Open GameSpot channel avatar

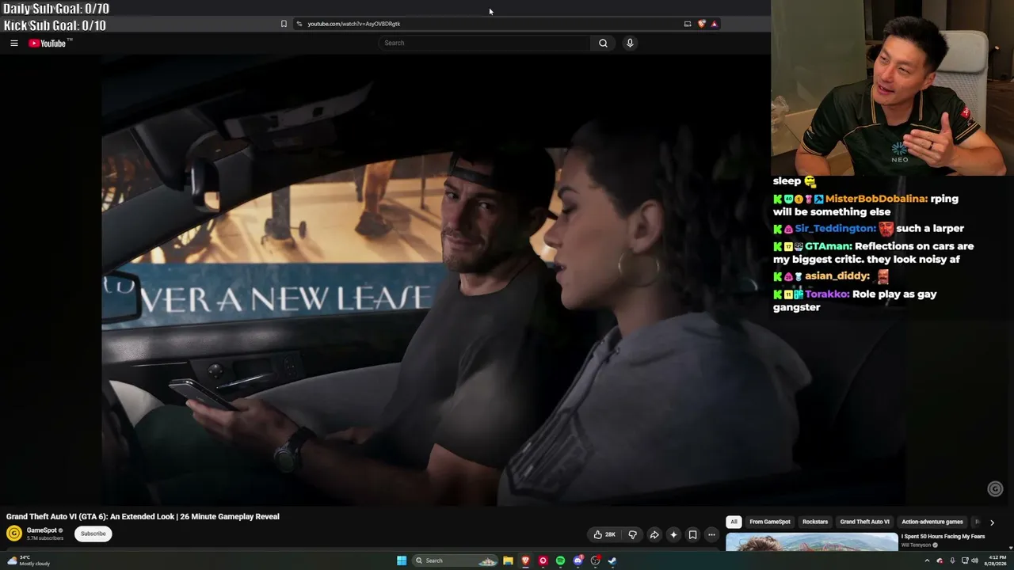(x=14, y=534)
